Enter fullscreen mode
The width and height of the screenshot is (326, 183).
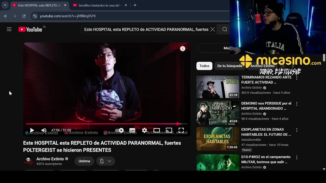coord(181,130)
